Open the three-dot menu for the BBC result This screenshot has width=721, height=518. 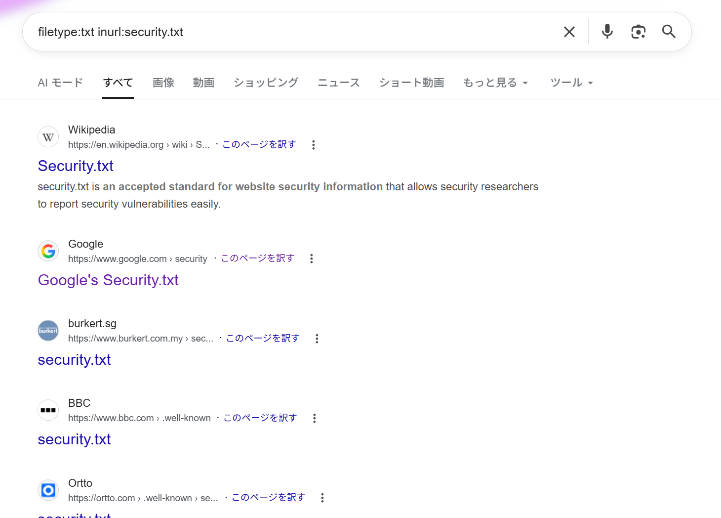point(314,418)
